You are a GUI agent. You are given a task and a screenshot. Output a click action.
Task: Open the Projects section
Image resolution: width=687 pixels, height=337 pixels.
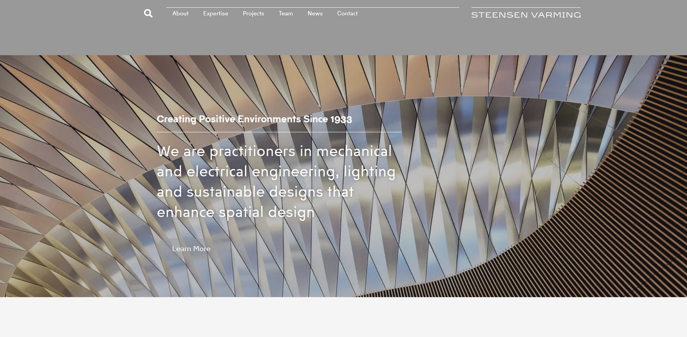pyautogui.click(x=253, y=14)
